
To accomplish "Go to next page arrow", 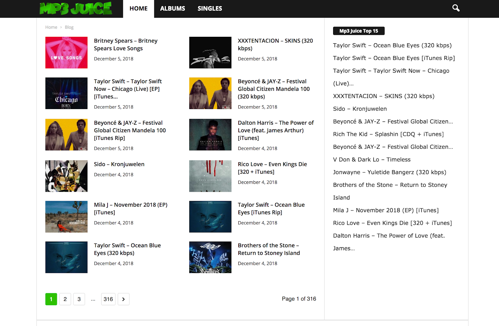I will 124,299.
